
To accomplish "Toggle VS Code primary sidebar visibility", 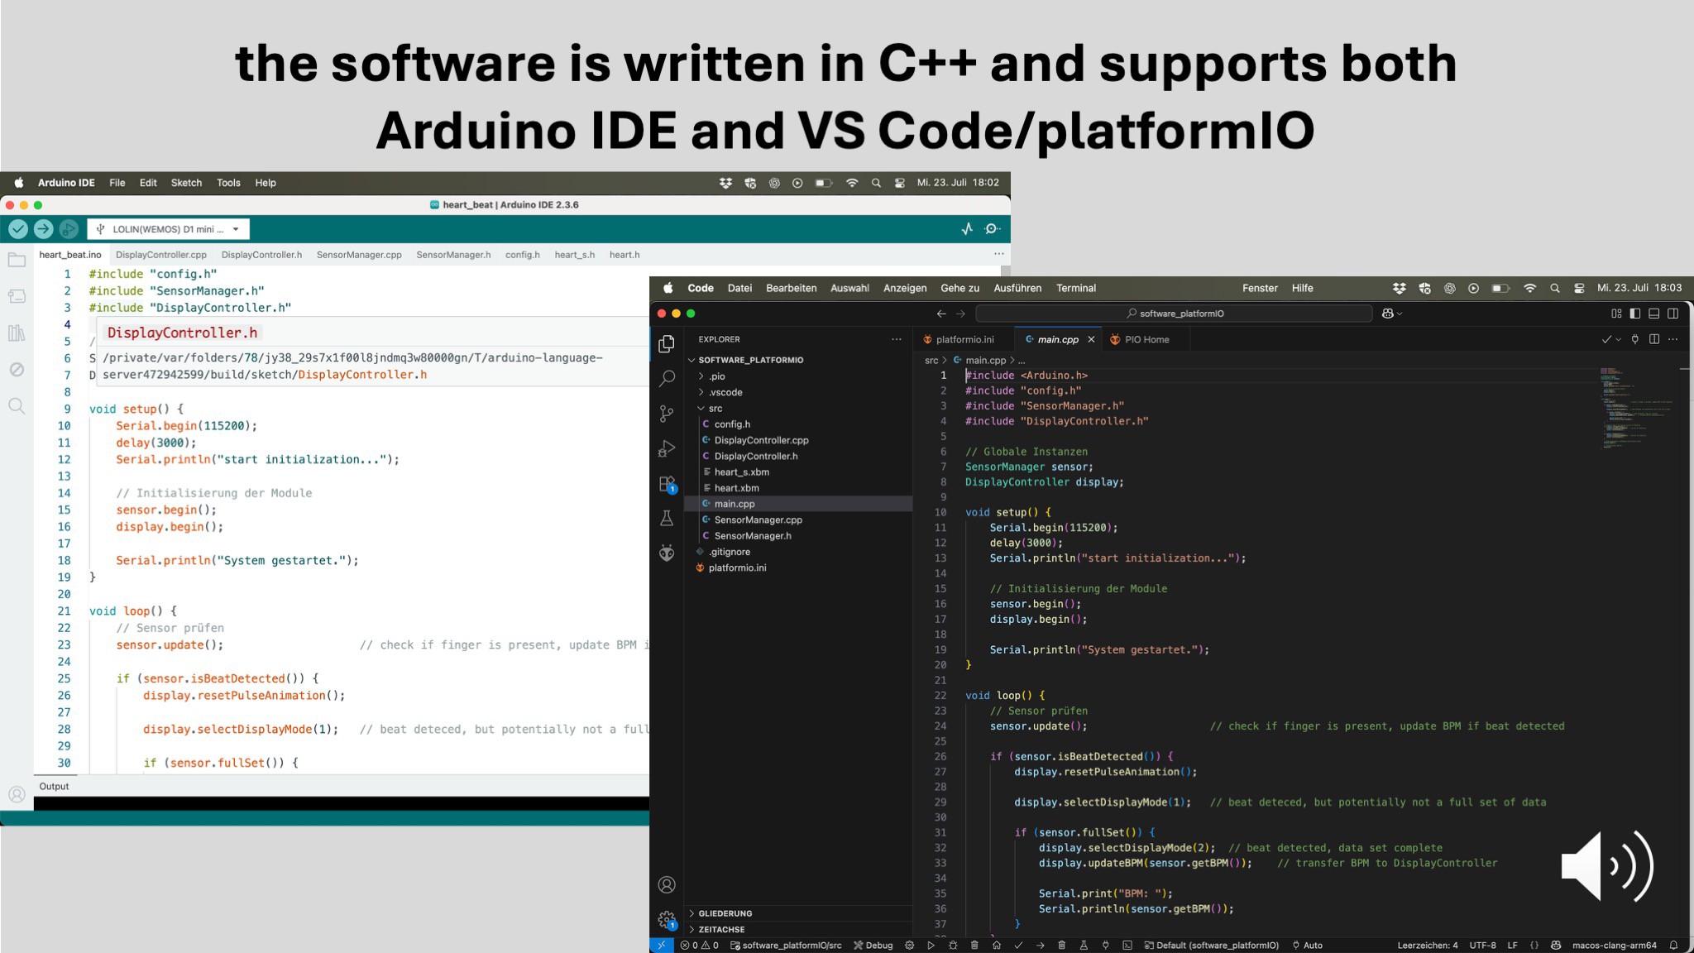I will coord(1635,314).
